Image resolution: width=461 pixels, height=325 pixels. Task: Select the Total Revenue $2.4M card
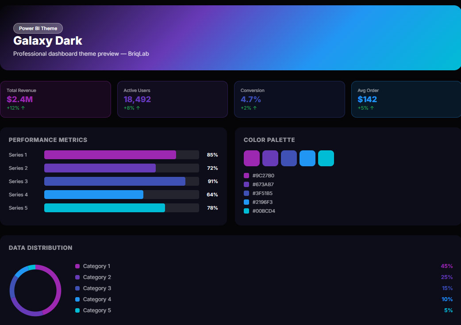[55, 99]
